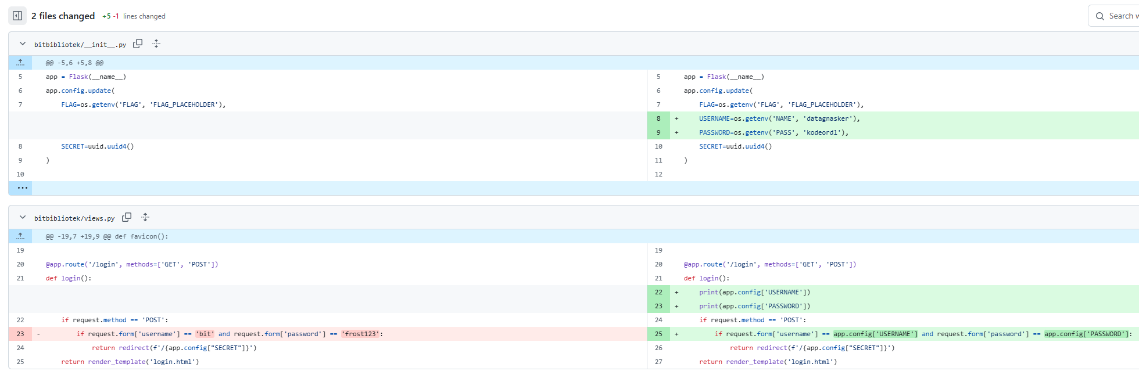Click the highlighted 'frost123' removed string

(x=360, y=334)
